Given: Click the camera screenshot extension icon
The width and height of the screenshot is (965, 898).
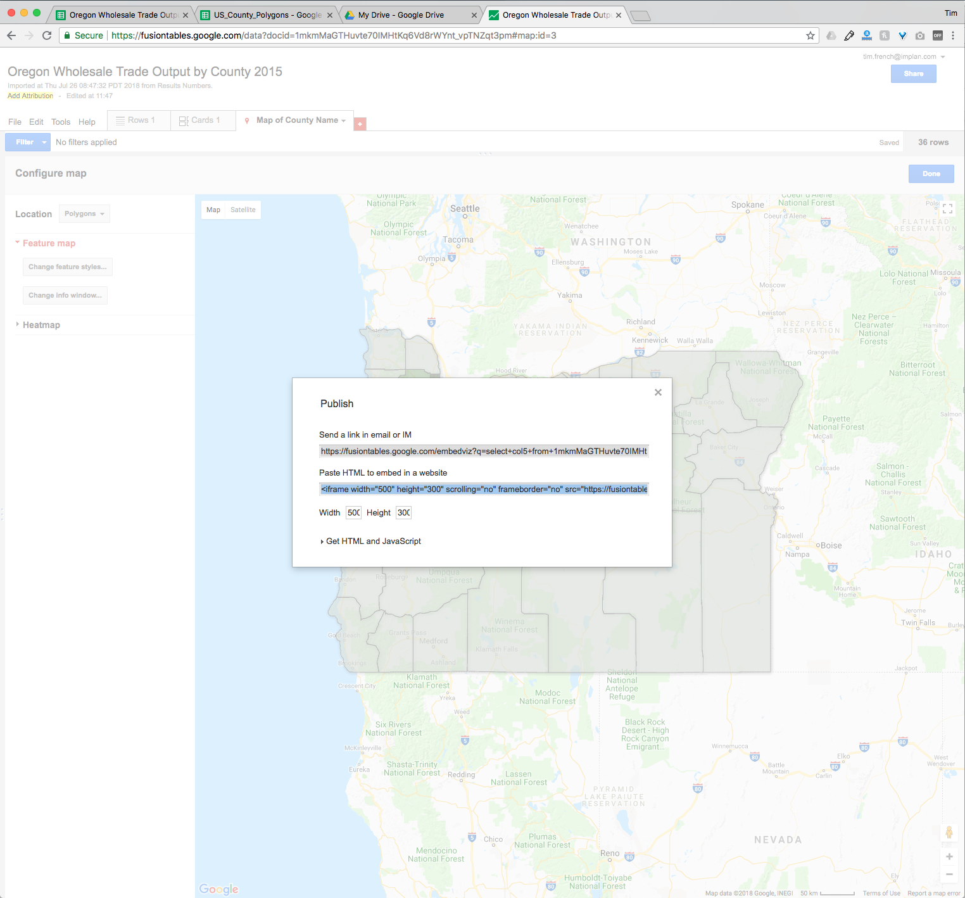Looking at the screenshot, I should point(920,35).
